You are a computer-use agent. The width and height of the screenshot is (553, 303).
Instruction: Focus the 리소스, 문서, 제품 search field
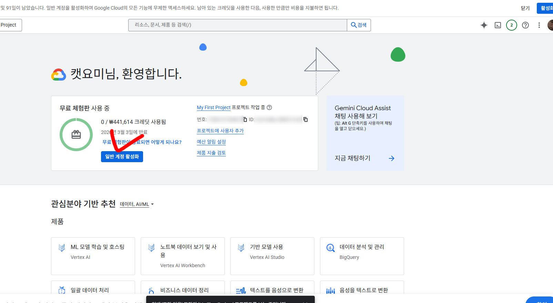click(x=238, y=25)
